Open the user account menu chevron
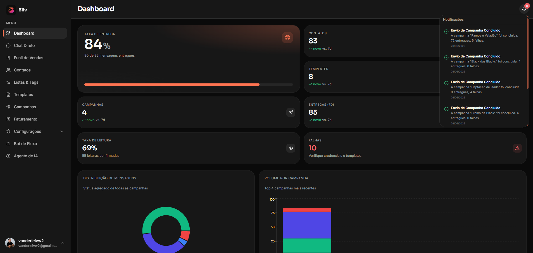Screen dimensions: 533x253 point(63,243)
